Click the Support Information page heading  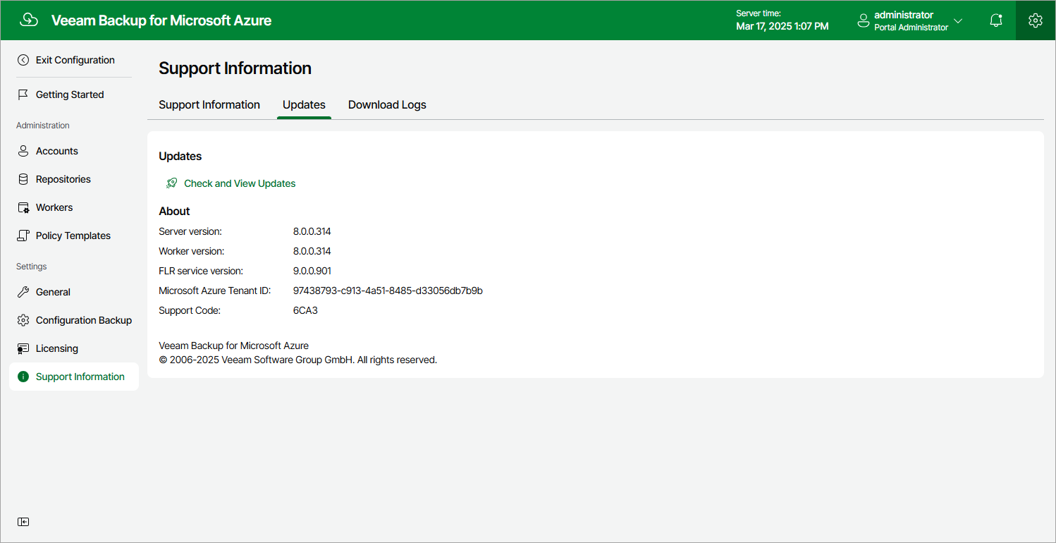point(235,68)
